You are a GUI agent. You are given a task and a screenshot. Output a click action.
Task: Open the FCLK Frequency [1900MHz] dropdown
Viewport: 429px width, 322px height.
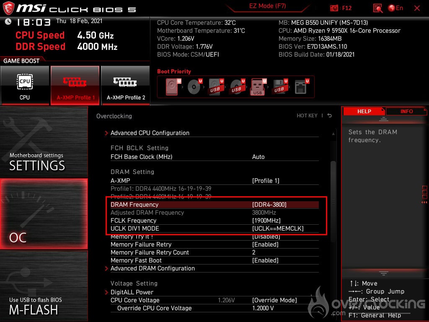coord(266,221)
